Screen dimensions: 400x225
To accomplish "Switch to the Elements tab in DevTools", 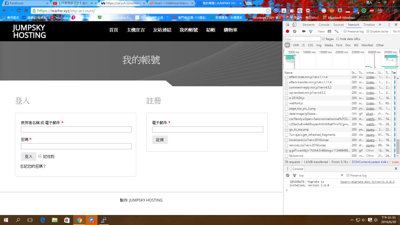I will tap(308, 25).
